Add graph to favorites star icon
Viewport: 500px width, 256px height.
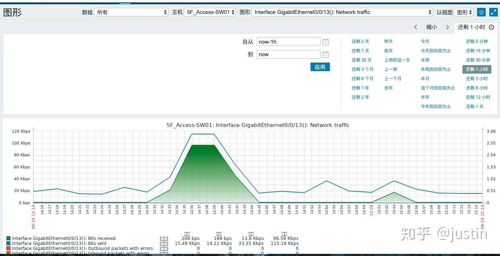(481, 12)
